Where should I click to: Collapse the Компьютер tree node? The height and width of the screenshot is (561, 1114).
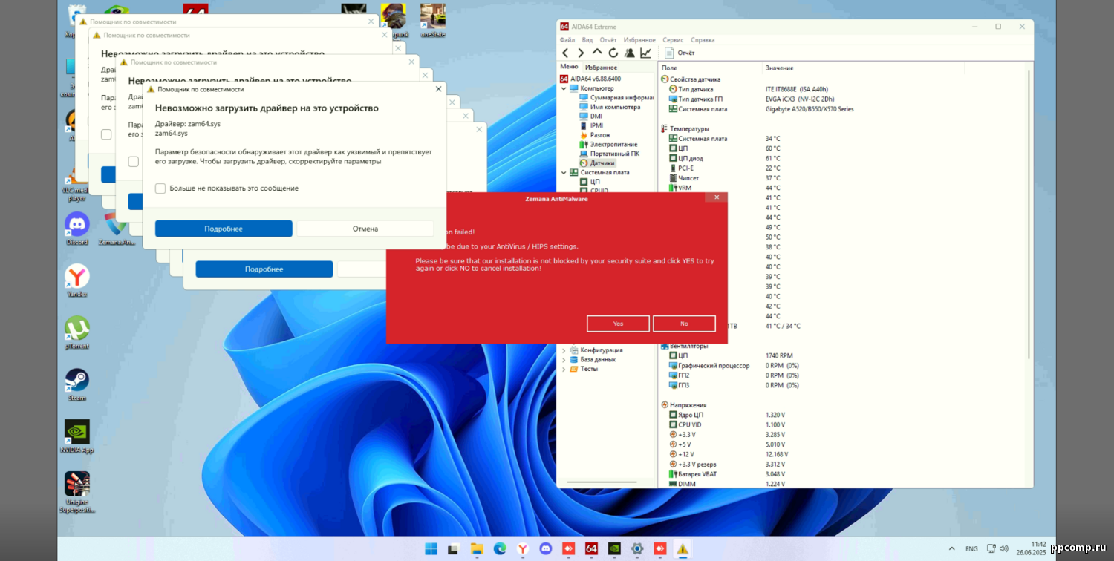[564, 88]
